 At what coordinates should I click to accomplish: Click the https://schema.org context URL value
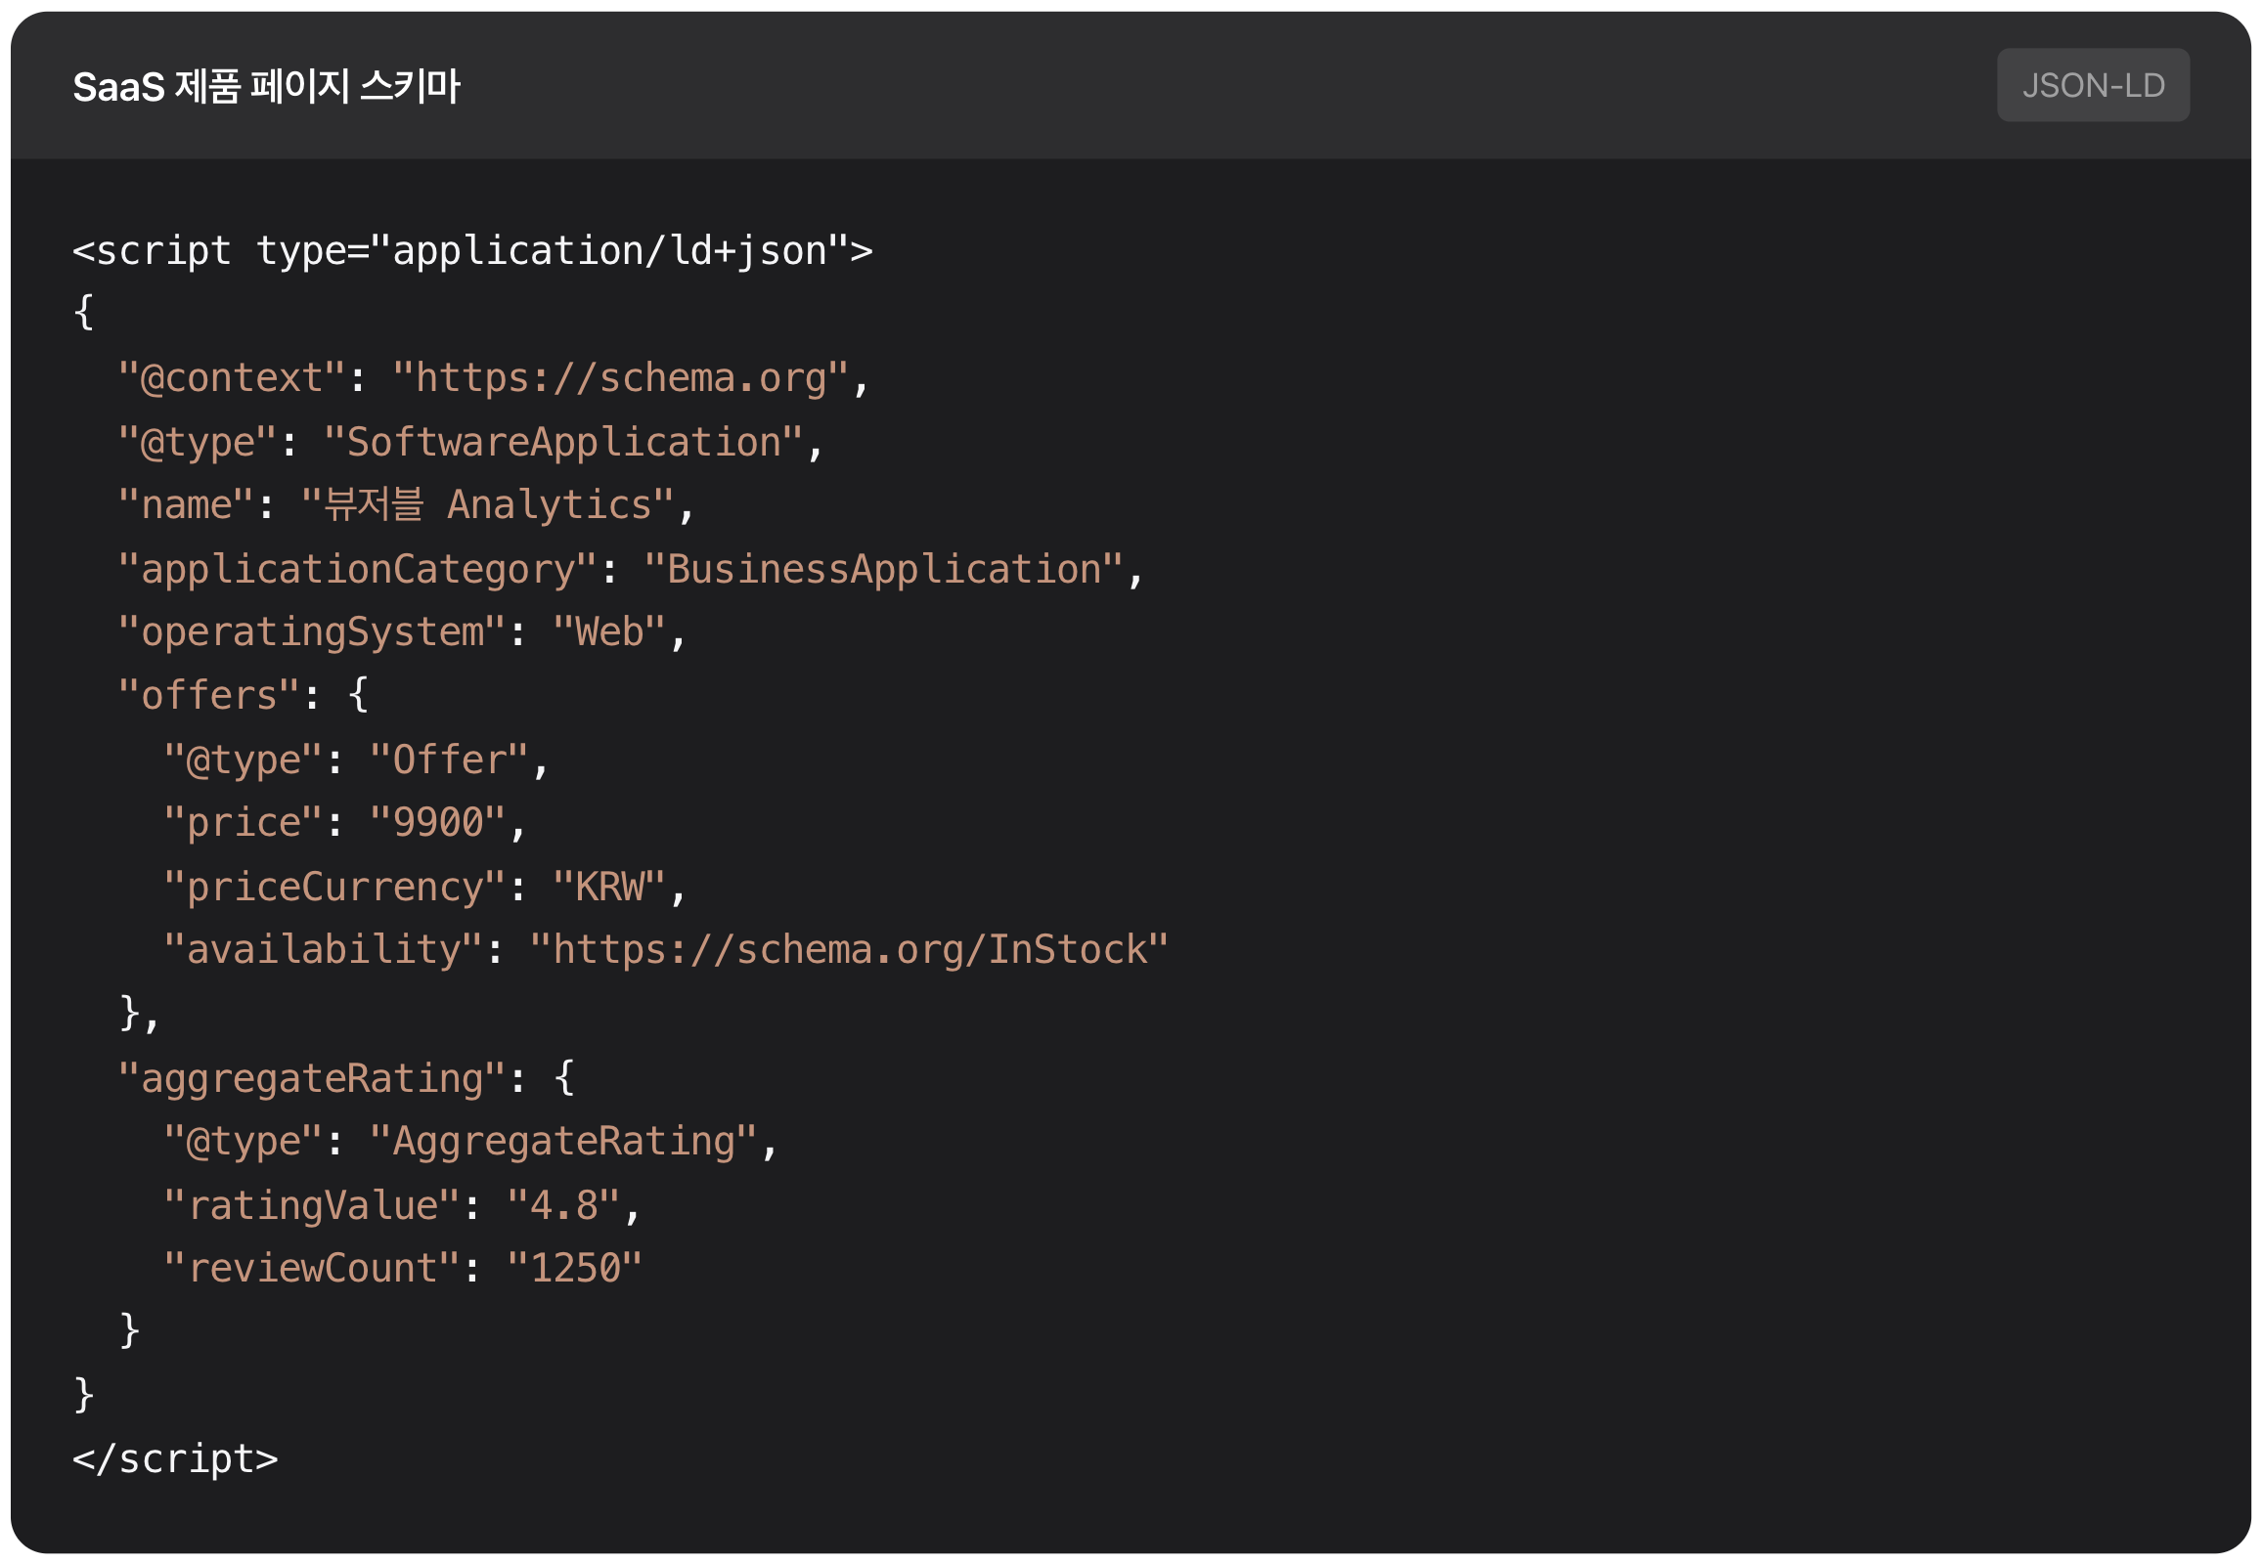coord(620,378)
